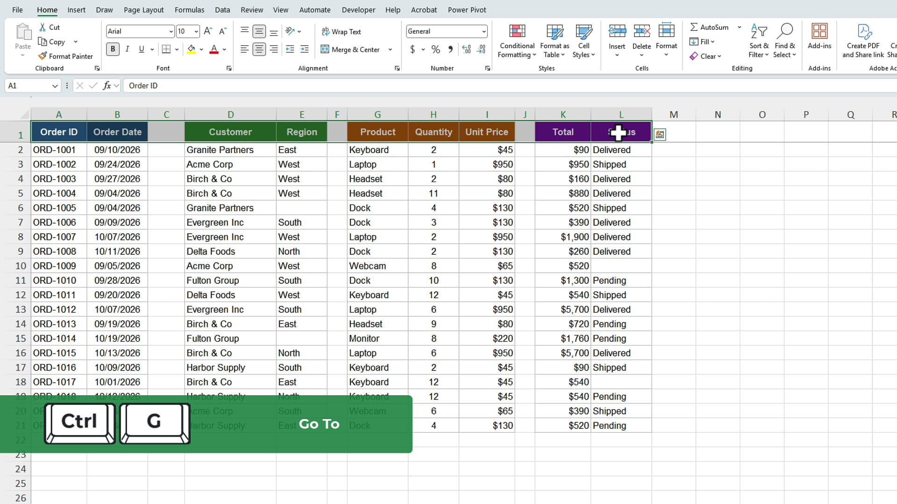This screenshot has width=897, height=504.
Task: Expand the AutoSum dropdown arrow
Action: 740,27
